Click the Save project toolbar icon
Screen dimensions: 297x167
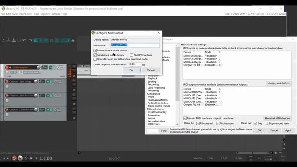14,40
